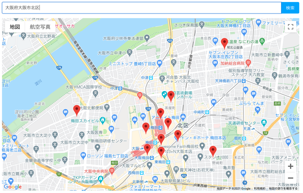Switch to the 地図 map view

pyautogui.click(x=15, y=27)
